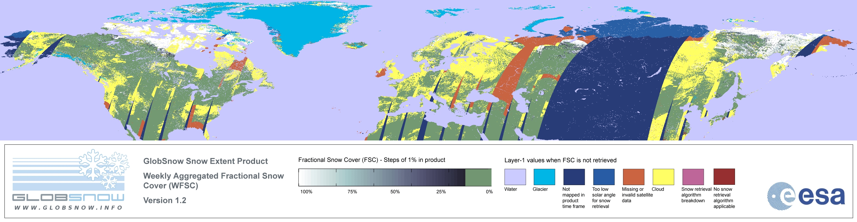The height and width of the screenshot is (222, 857).
Task: Click 'Not mapped in product time frame' label
Action: tap(573, 198)
